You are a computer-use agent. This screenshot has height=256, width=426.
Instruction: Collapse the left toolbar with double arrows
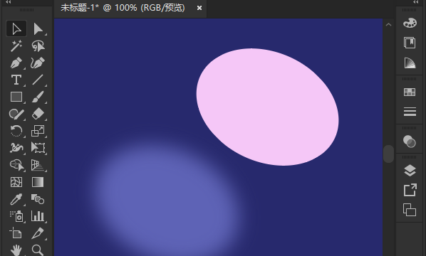pyautogui.click(x=9, y=2)
